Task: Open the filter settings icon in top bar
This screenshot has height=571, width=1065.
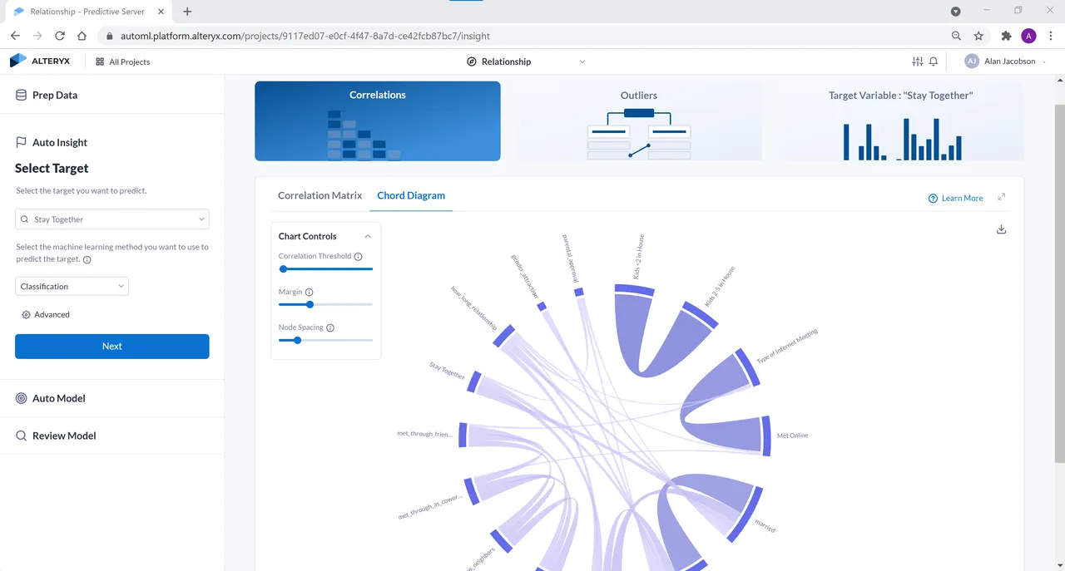Action: coord(916,61)
